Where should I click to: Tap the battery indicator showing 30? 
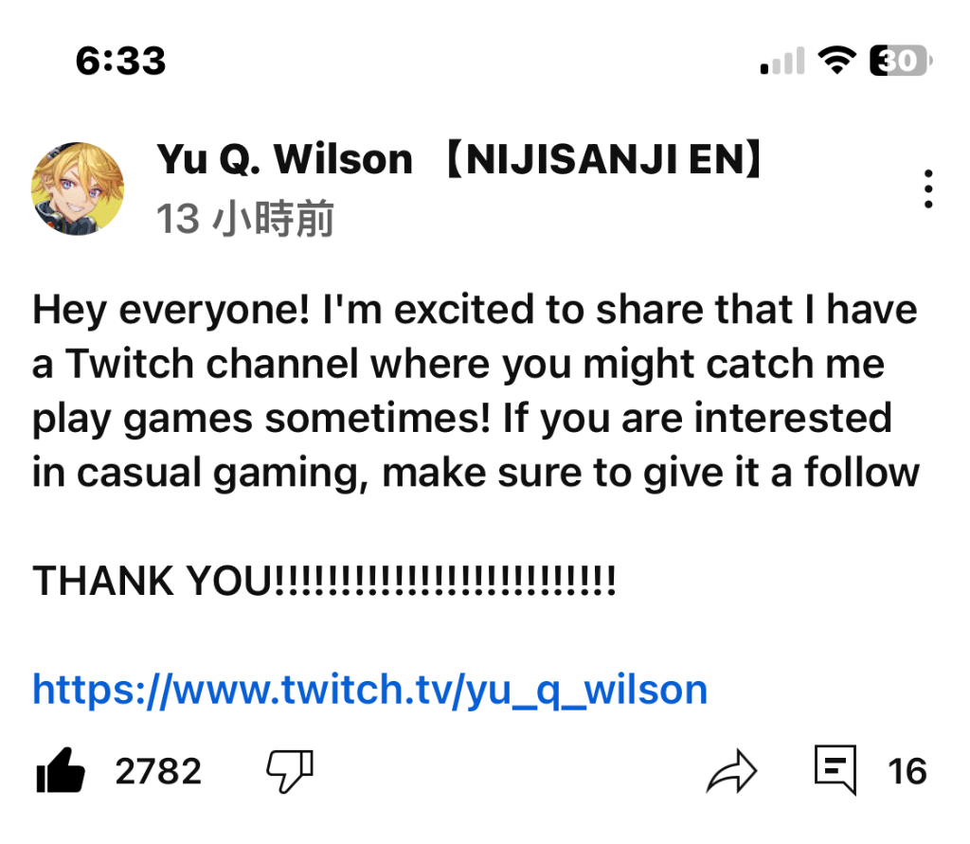901,61
